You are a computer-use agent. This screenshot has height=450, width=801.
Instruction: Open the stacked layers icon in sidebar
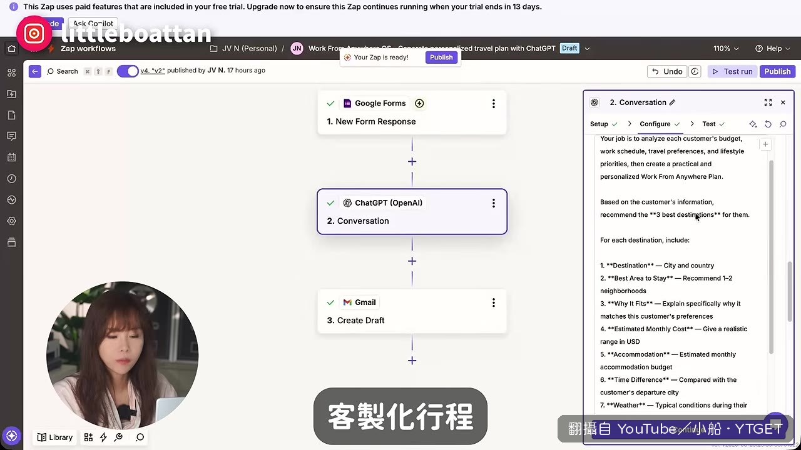pyautogui.click(x=11, y=242)
